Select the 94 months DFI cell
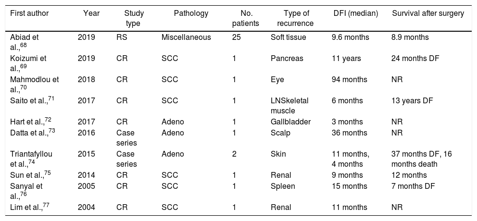 tap(349, 80)
